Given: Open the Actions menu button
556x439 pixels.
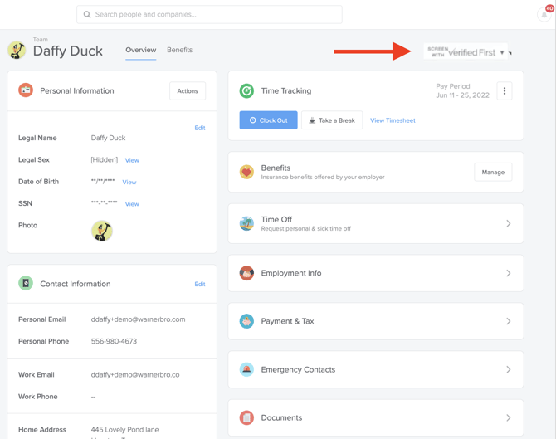Looking at the screenshot, I should pos(188,91).
